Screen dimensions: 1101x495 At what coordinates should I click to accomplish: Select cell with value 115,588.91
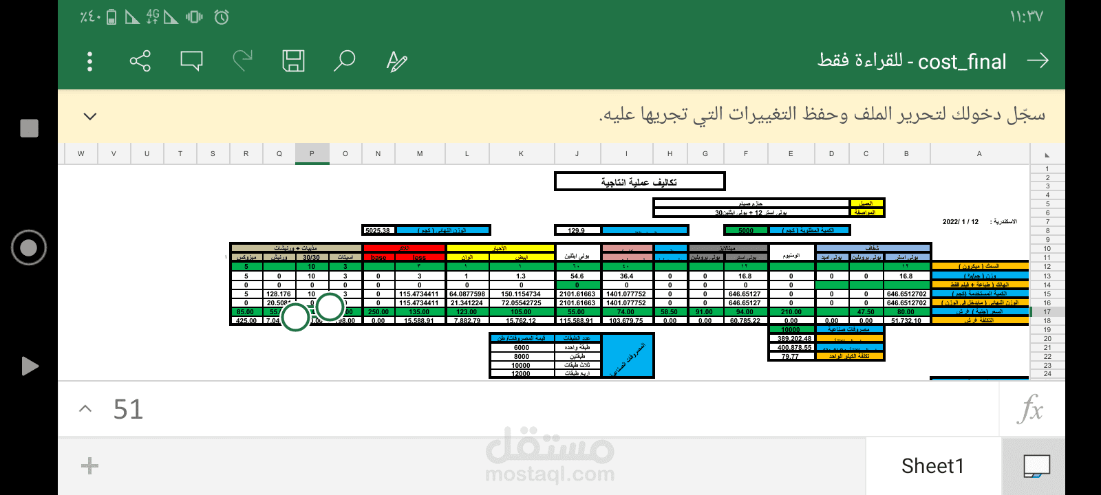coord(577,320)
